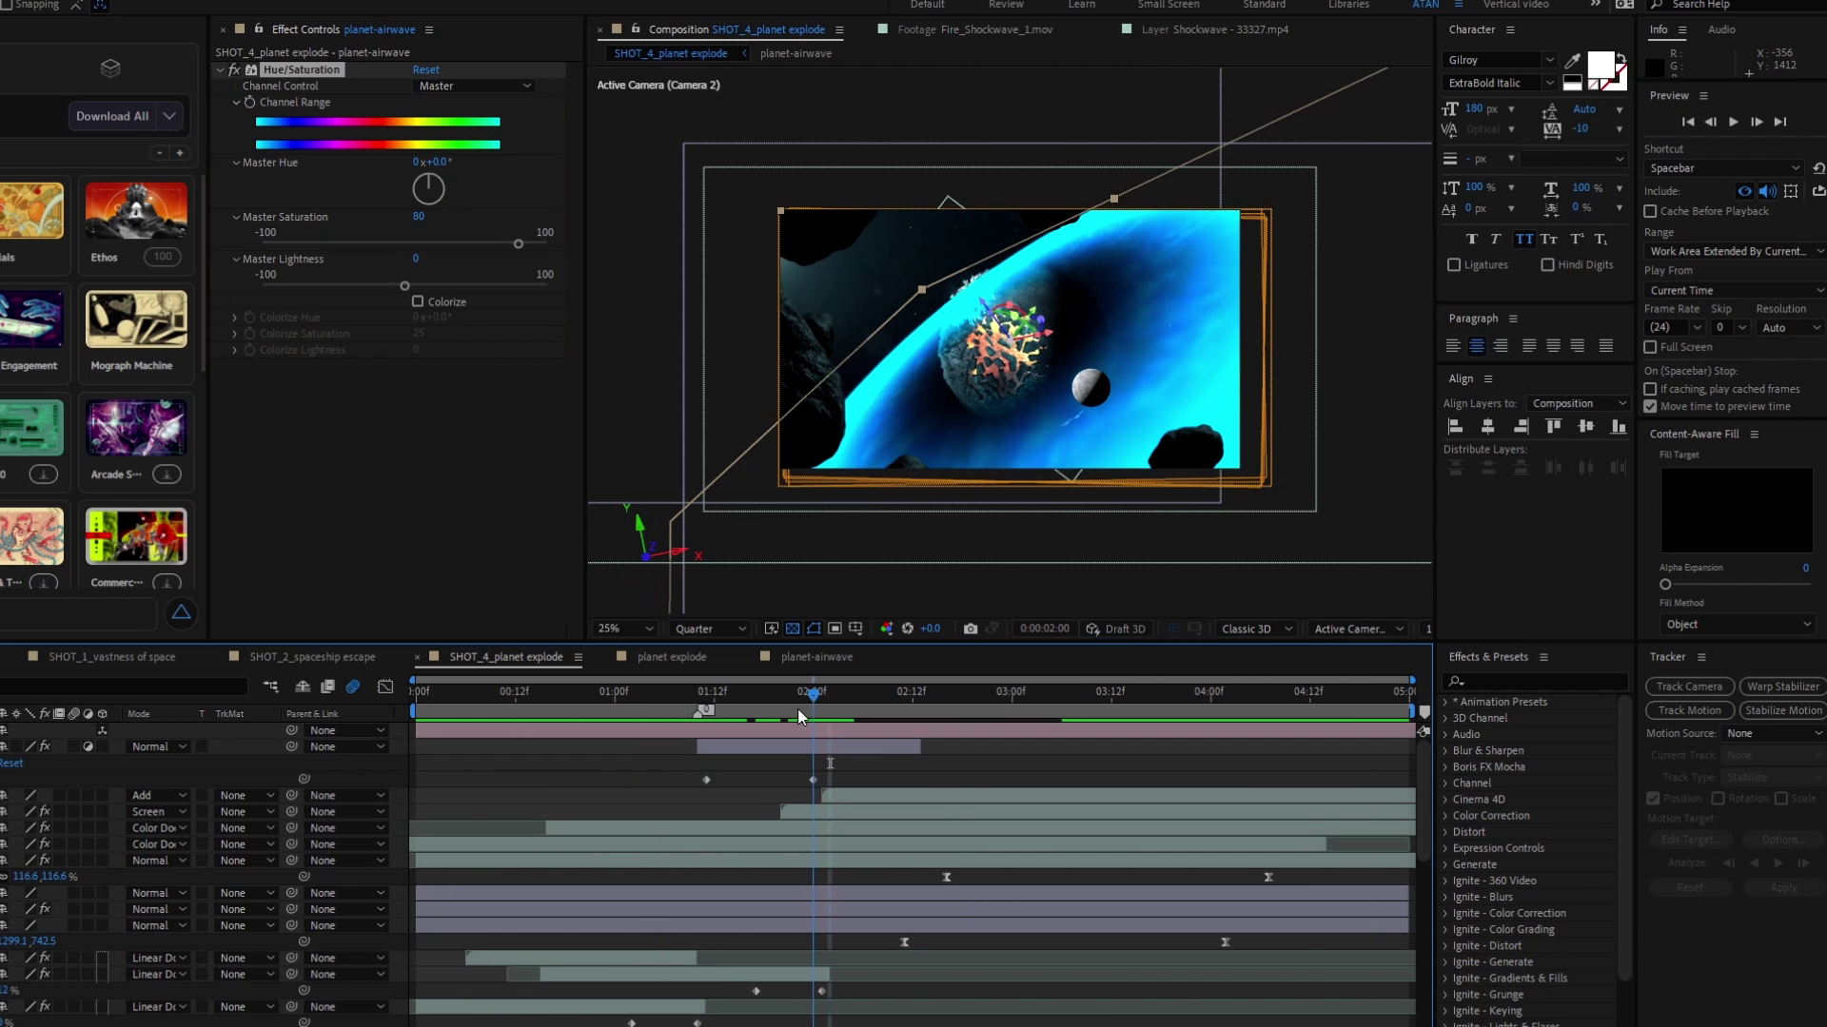Open the Audio panel tab
The width and height of the screenshot is (1827, 1027).
click(x=1721, y=29)
